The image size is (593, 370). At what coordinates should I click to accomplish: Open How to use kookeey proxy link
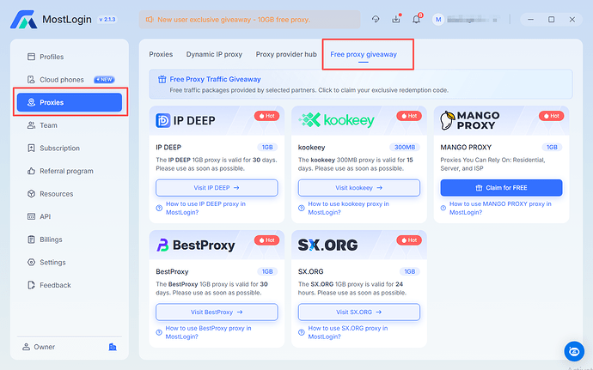click(348, 208)
